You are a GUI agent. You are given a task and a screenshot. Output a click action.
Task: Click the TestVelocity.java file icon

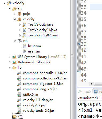[x=24, y=24]
